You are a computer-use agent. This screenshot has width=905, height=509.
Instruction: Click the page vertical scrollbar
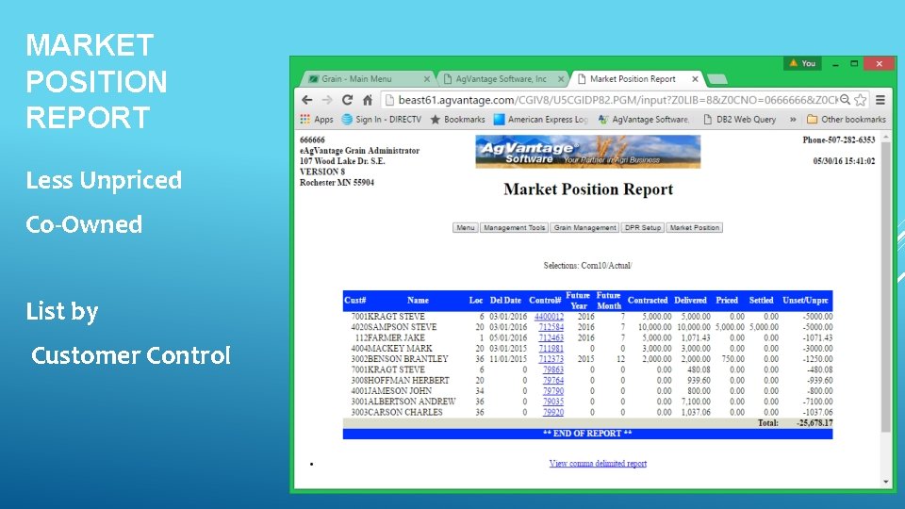tap(886, 286)
